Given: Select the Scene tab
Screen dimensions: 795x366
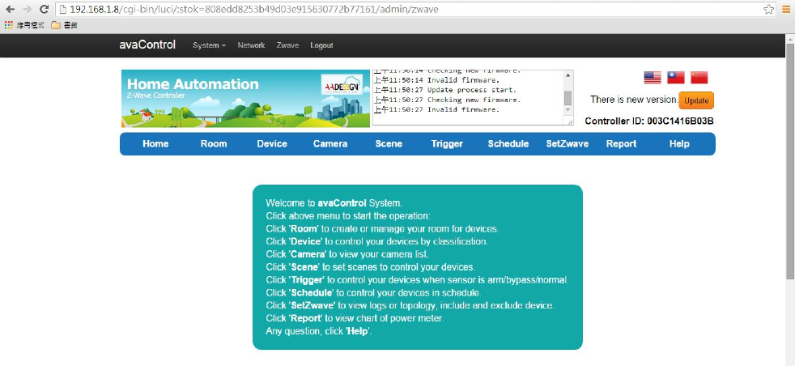Looking at the screenshot, I should pyautogui.click(x=389, y=144).
